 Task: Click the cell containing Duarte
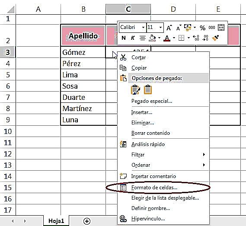click(83, 97)
